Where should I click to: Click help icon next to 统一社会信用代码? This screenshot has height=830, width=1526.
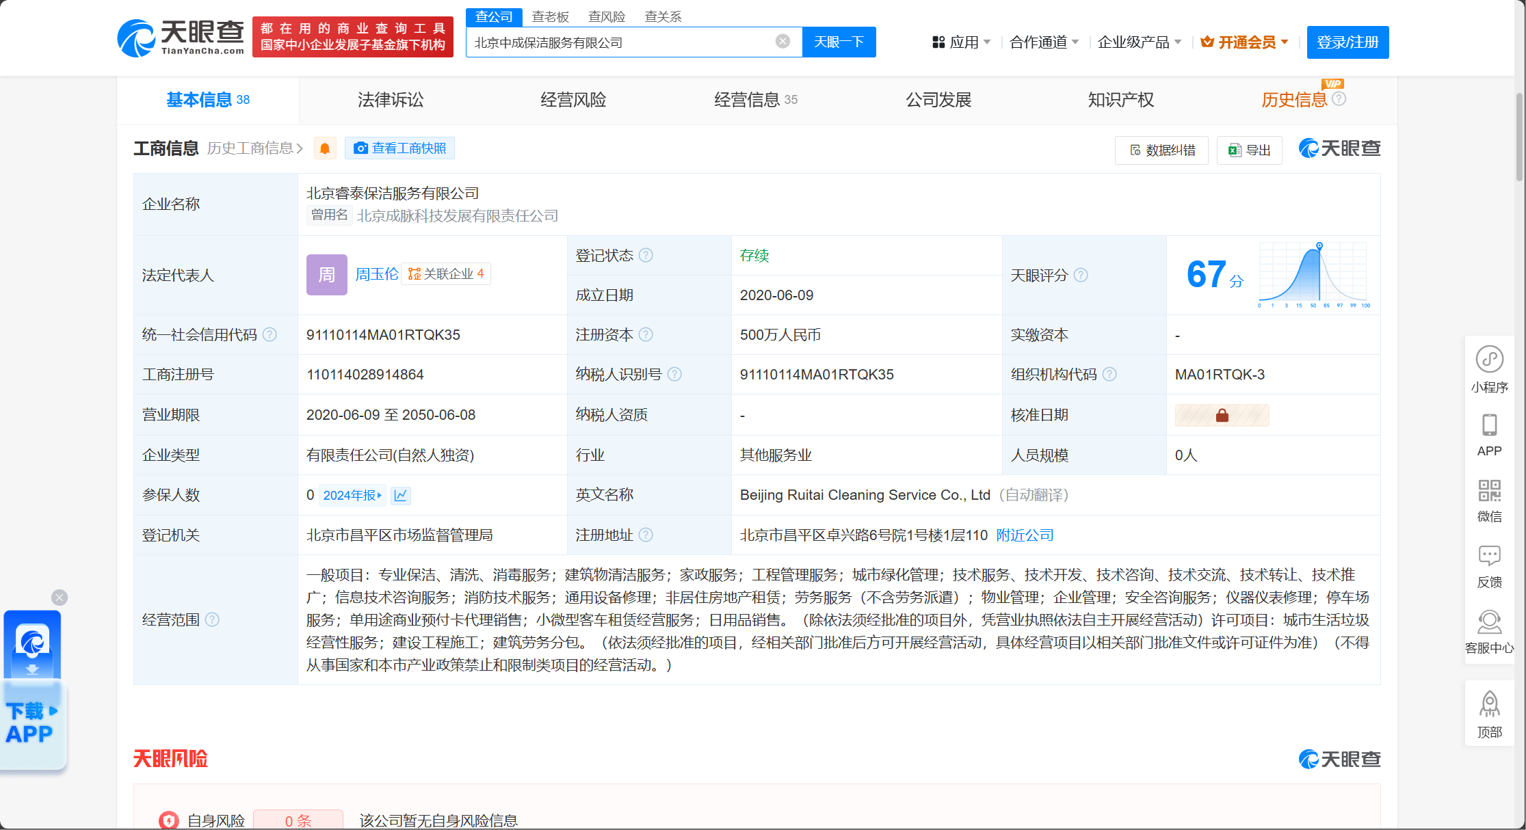pos(270,334)
